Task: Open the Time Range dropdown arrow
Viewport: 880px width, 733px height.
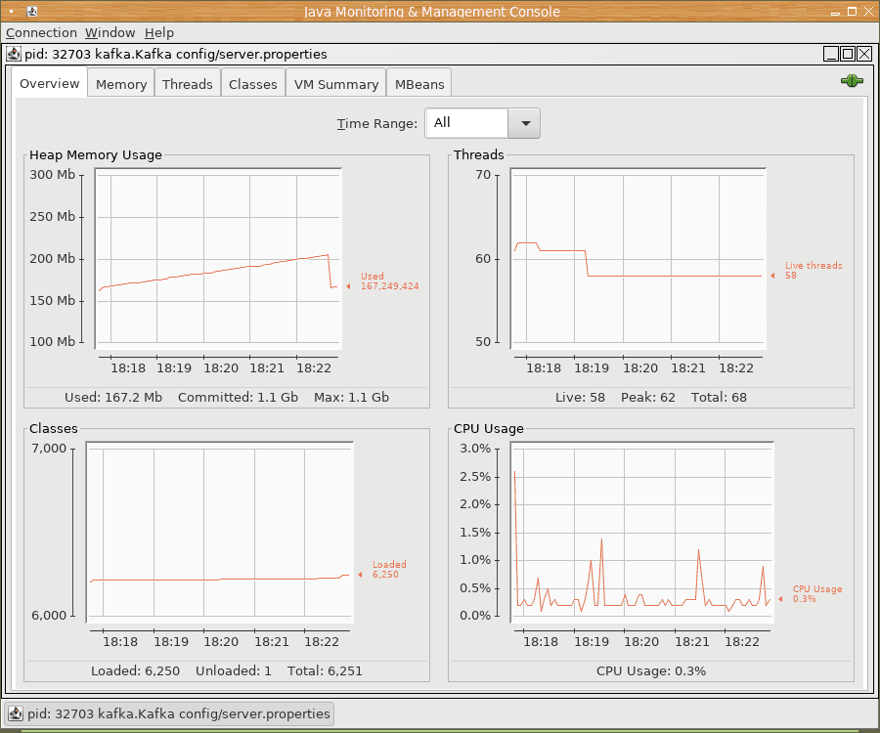Action: click(525, 123)
